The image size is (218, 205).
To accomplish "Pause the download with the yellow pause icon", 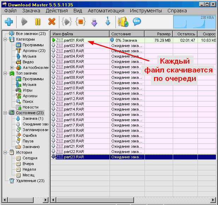I will point(38,22).
